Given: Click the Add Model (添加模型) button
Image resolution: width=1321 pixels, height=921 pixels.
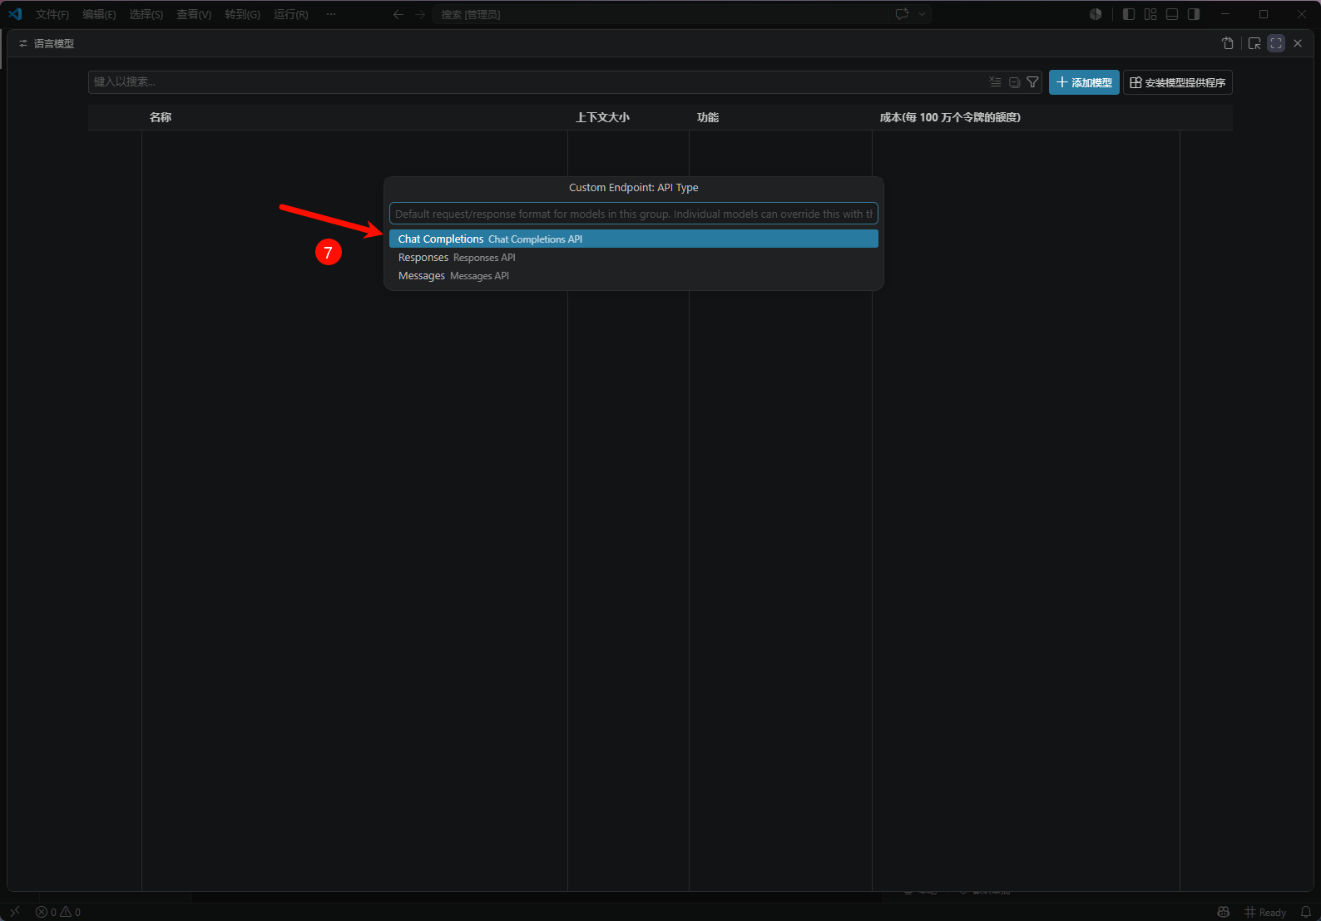Looking at the screenshot, I should (x=1084, y=82).
